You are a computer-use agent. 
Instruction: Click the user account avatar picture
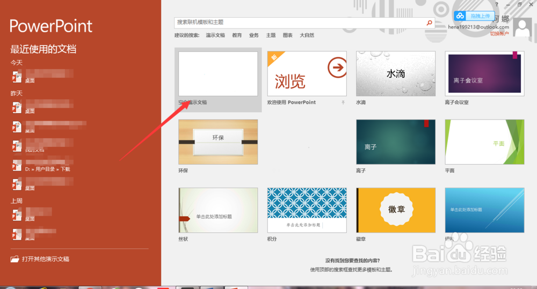pyautogui.click(x=523, y=28)
